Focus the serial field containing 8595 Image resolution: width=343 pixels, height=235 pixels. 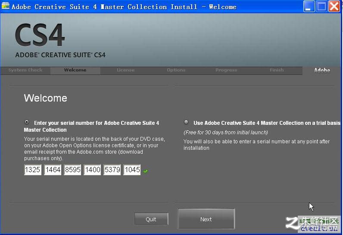click(x=72, y=170)
